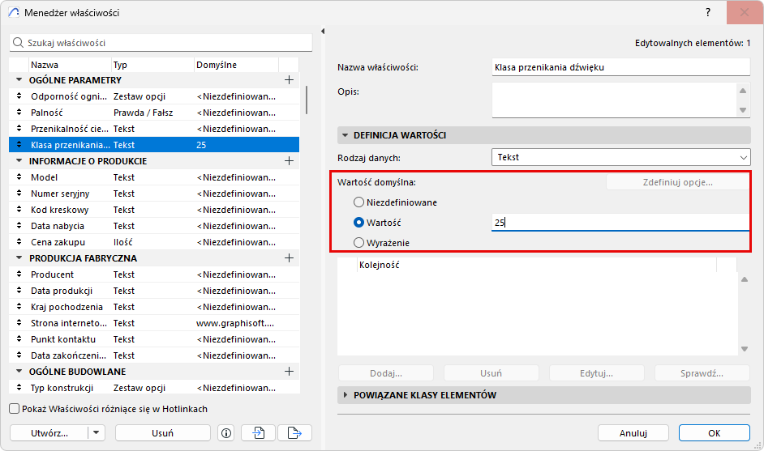Click the Kolejność column header
Screen dimensions: 764x451
click(536, 265)
